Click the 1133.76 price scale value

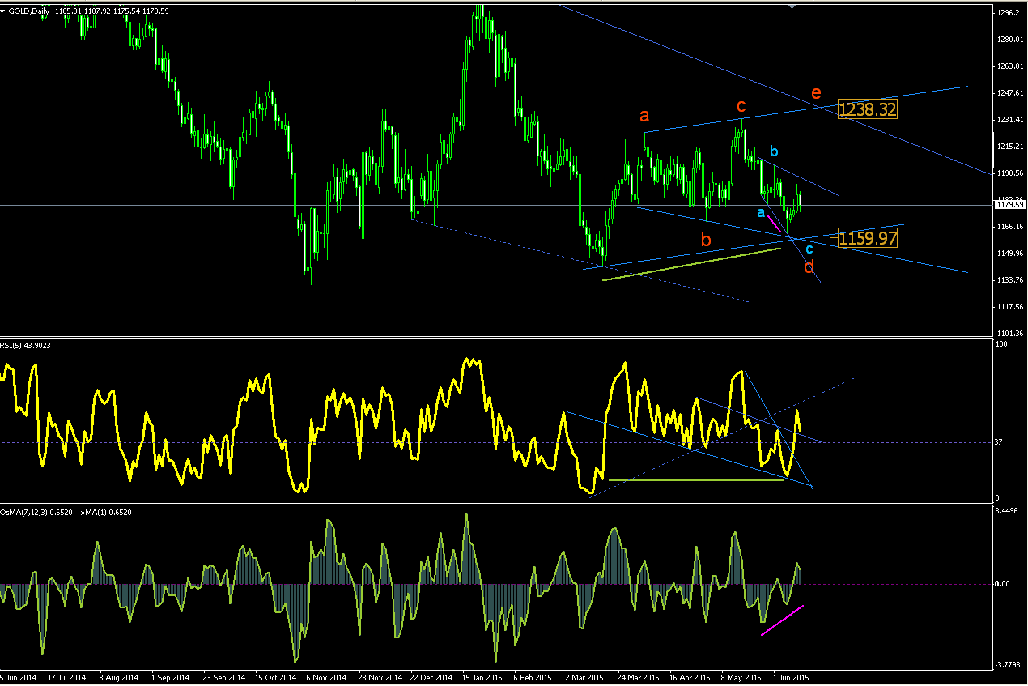click(1009, 280)
